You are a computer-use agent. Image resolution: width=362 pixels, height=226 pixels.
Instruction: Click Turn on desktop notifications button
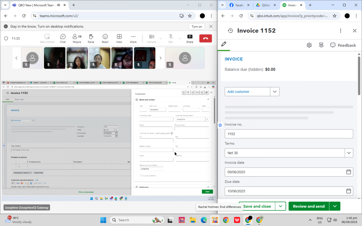pos(197,27)
